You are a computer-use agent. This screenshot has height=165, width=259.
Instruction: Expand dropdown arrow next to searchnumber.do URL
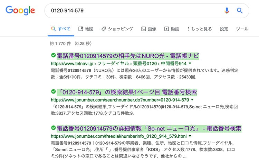pos(192,100)
